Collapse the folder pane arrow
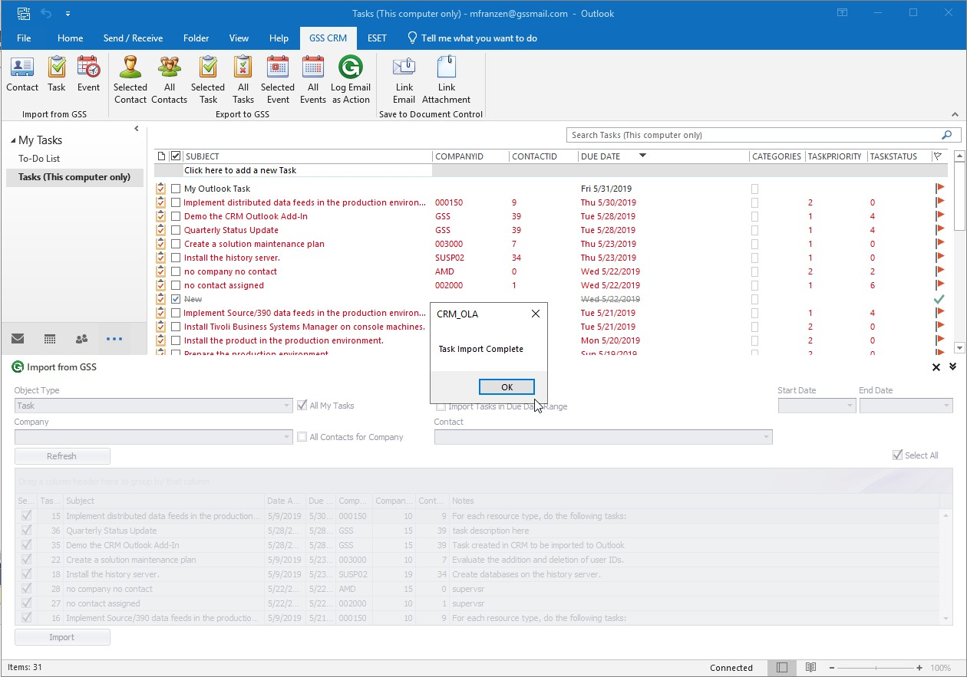This screenshot has height=677, width=967. coord(137,129)
